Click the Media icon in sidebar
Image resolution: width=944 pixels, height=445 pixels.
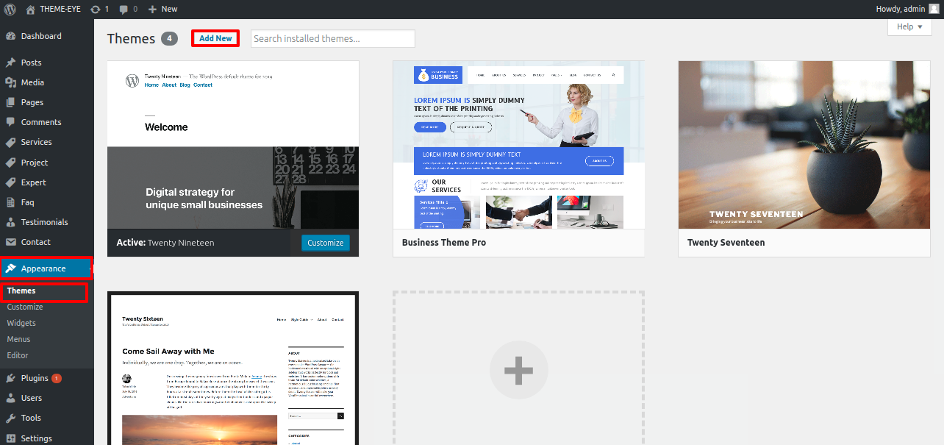point(10,82)
